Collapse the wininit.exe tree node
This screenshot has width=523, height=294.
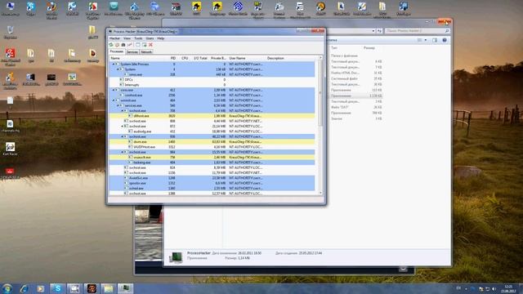(x=113, y=100)
